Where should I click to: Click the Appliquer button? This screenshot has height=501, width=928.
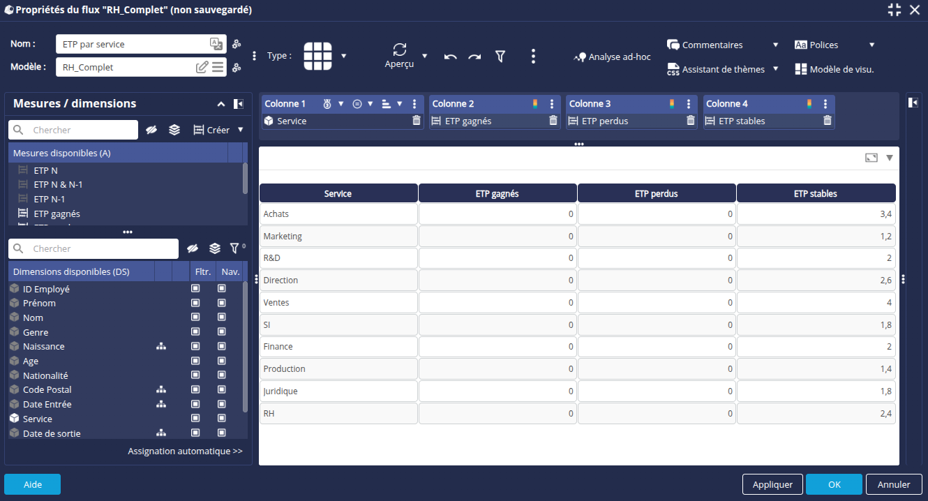[772, 484]
